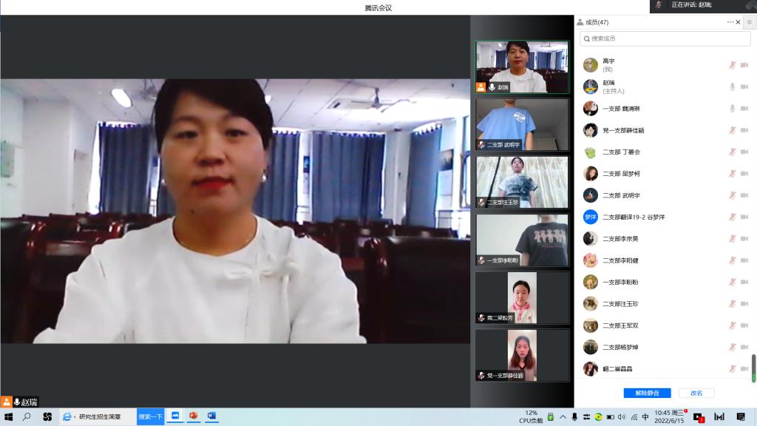Click the 搜索一下 search button in taskbar
The image size is (757, 426).
(x=150, y=417)
